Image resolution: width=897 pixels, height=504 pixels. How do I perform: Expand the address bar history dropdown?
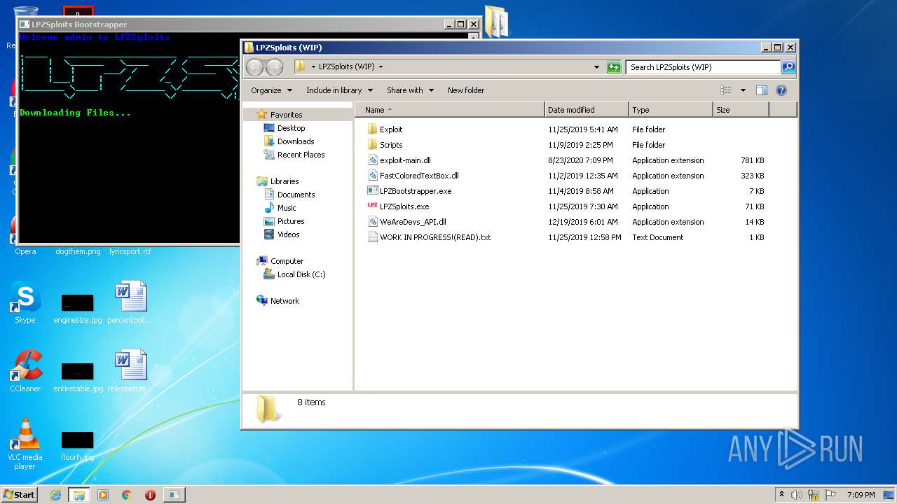point(596,67)
